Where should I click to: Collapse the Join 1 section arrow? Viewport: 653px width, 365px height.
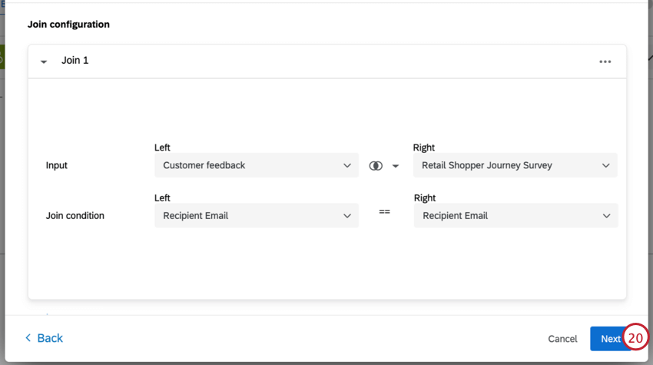pos(44,61)
